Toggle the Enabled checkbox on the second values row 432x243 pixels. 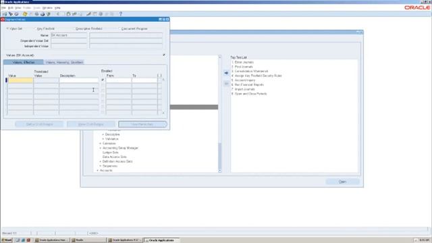tap(103, 85)
